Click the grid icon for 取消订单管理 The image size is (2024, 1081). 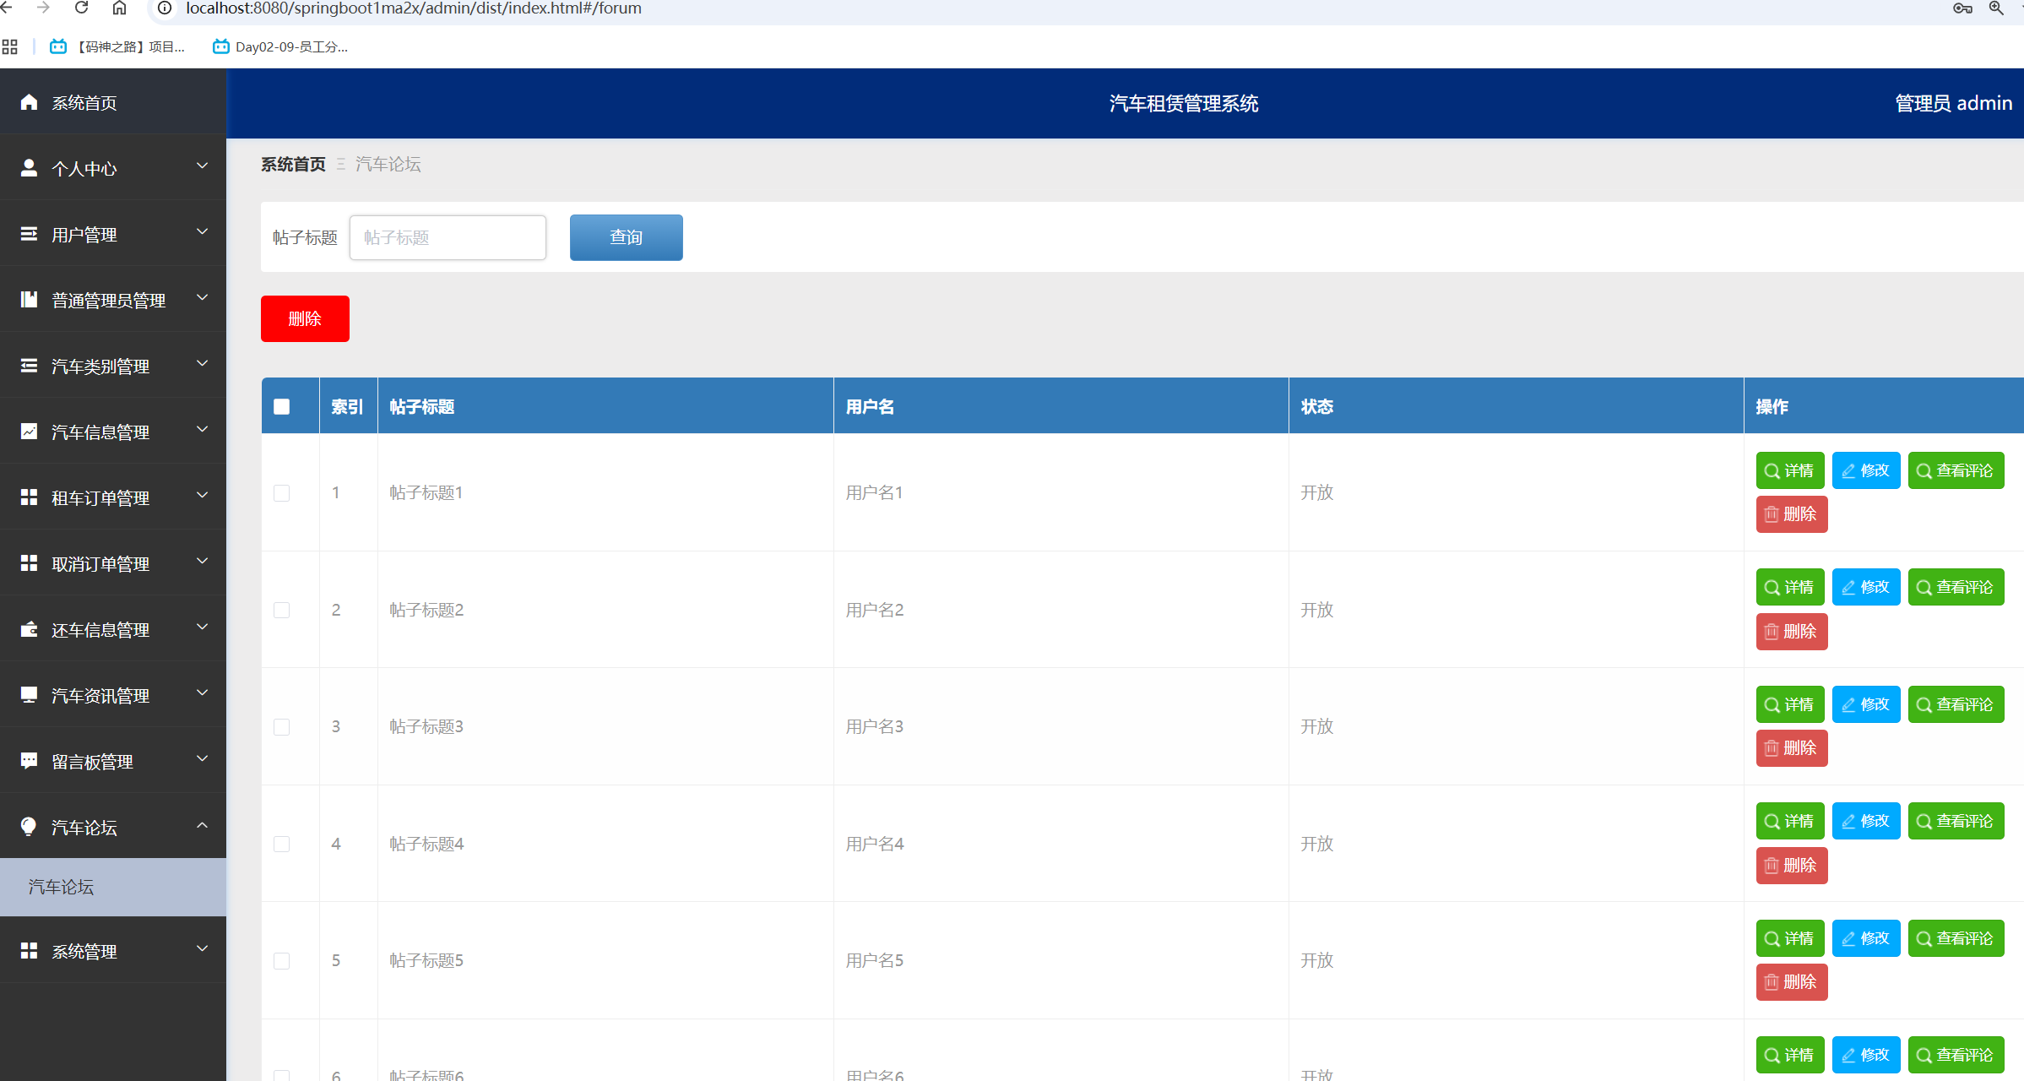[29, 563]
